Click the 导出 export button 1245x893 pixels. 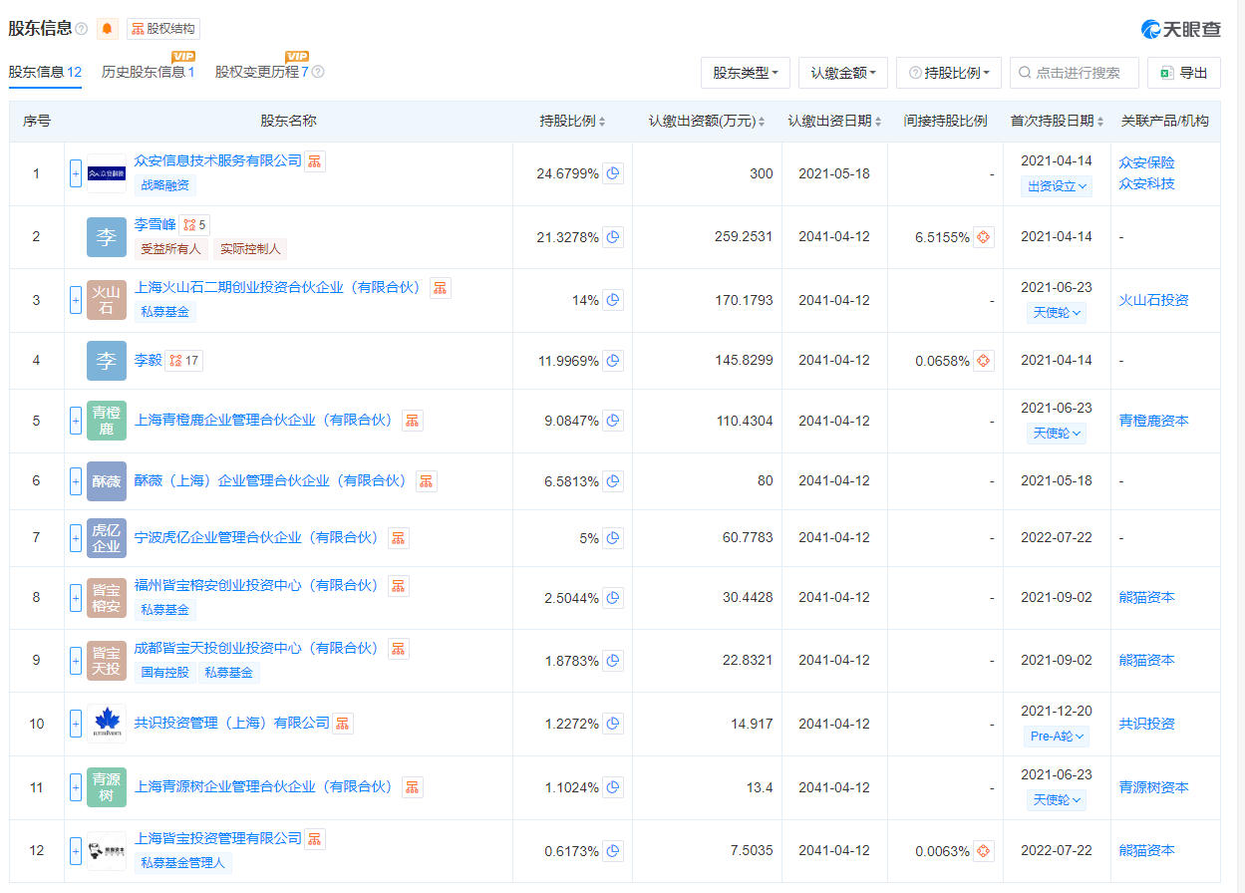tap(1184, 73)
